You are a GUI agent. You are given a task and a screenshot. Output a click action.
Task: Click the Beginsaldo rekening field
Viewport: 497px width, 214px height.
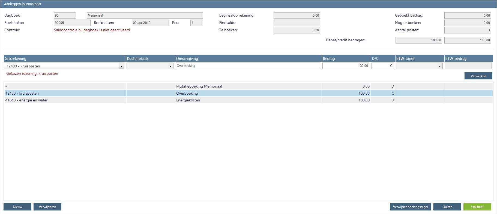(x=297, y=15)
